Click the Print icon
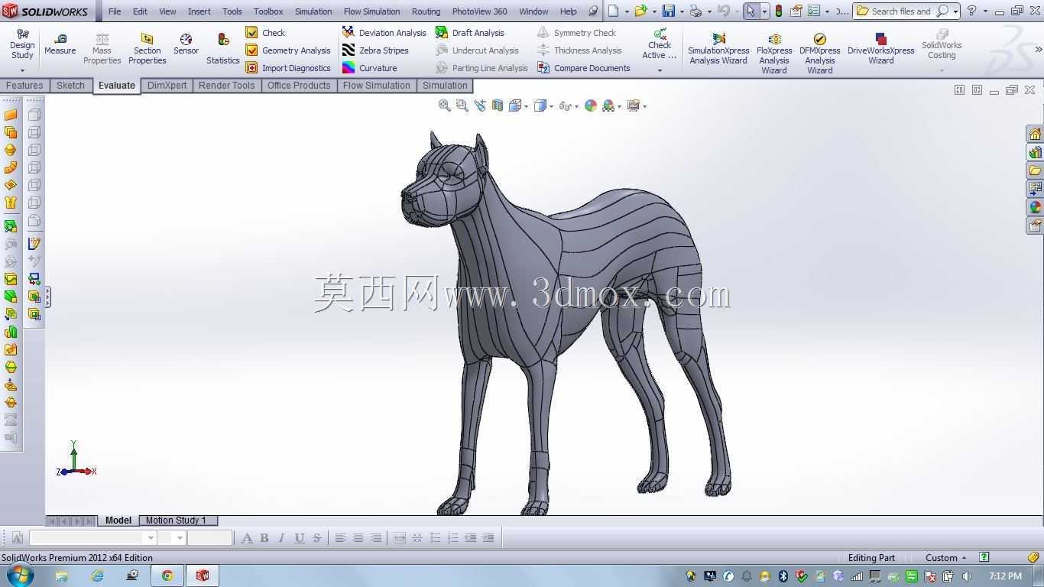 point(695,11)
